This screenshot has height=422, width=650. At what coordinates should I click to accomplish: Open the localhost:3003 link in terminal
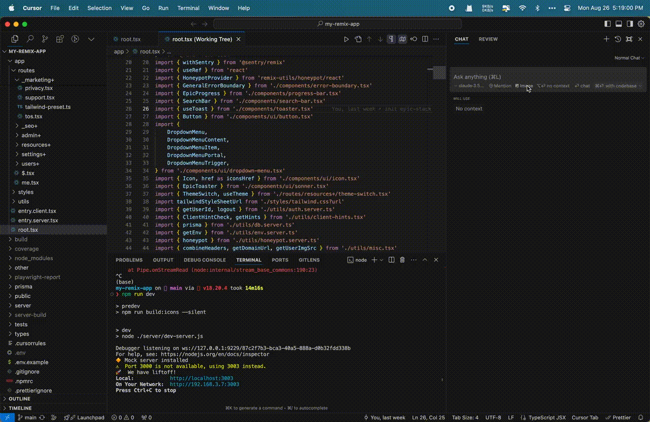tap(201, 378)
